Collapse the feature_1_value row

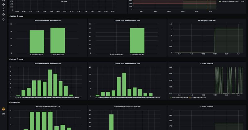pyautogui.click(x=16, y=16)
